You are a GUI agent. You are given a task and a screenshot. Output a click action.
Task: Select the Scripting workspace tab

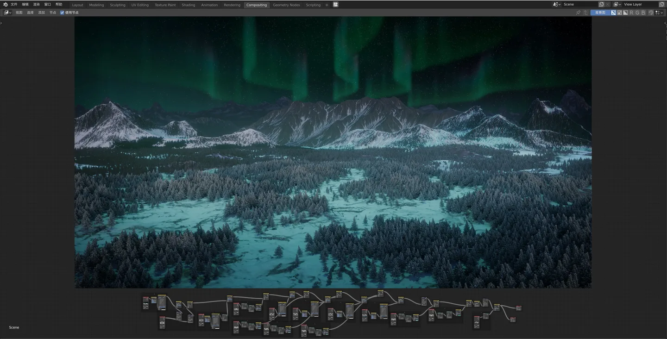[313, 5]
